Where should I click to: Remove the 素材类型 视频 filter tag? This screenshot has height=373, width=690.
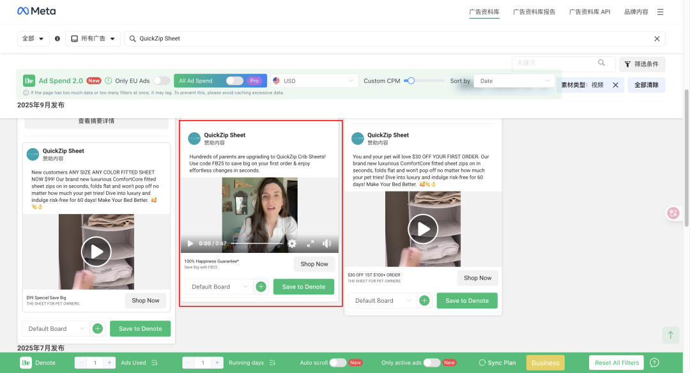[x=615, y=85]
